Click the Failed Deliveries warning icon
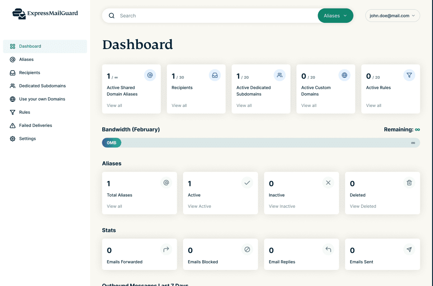 coord(13,125)
